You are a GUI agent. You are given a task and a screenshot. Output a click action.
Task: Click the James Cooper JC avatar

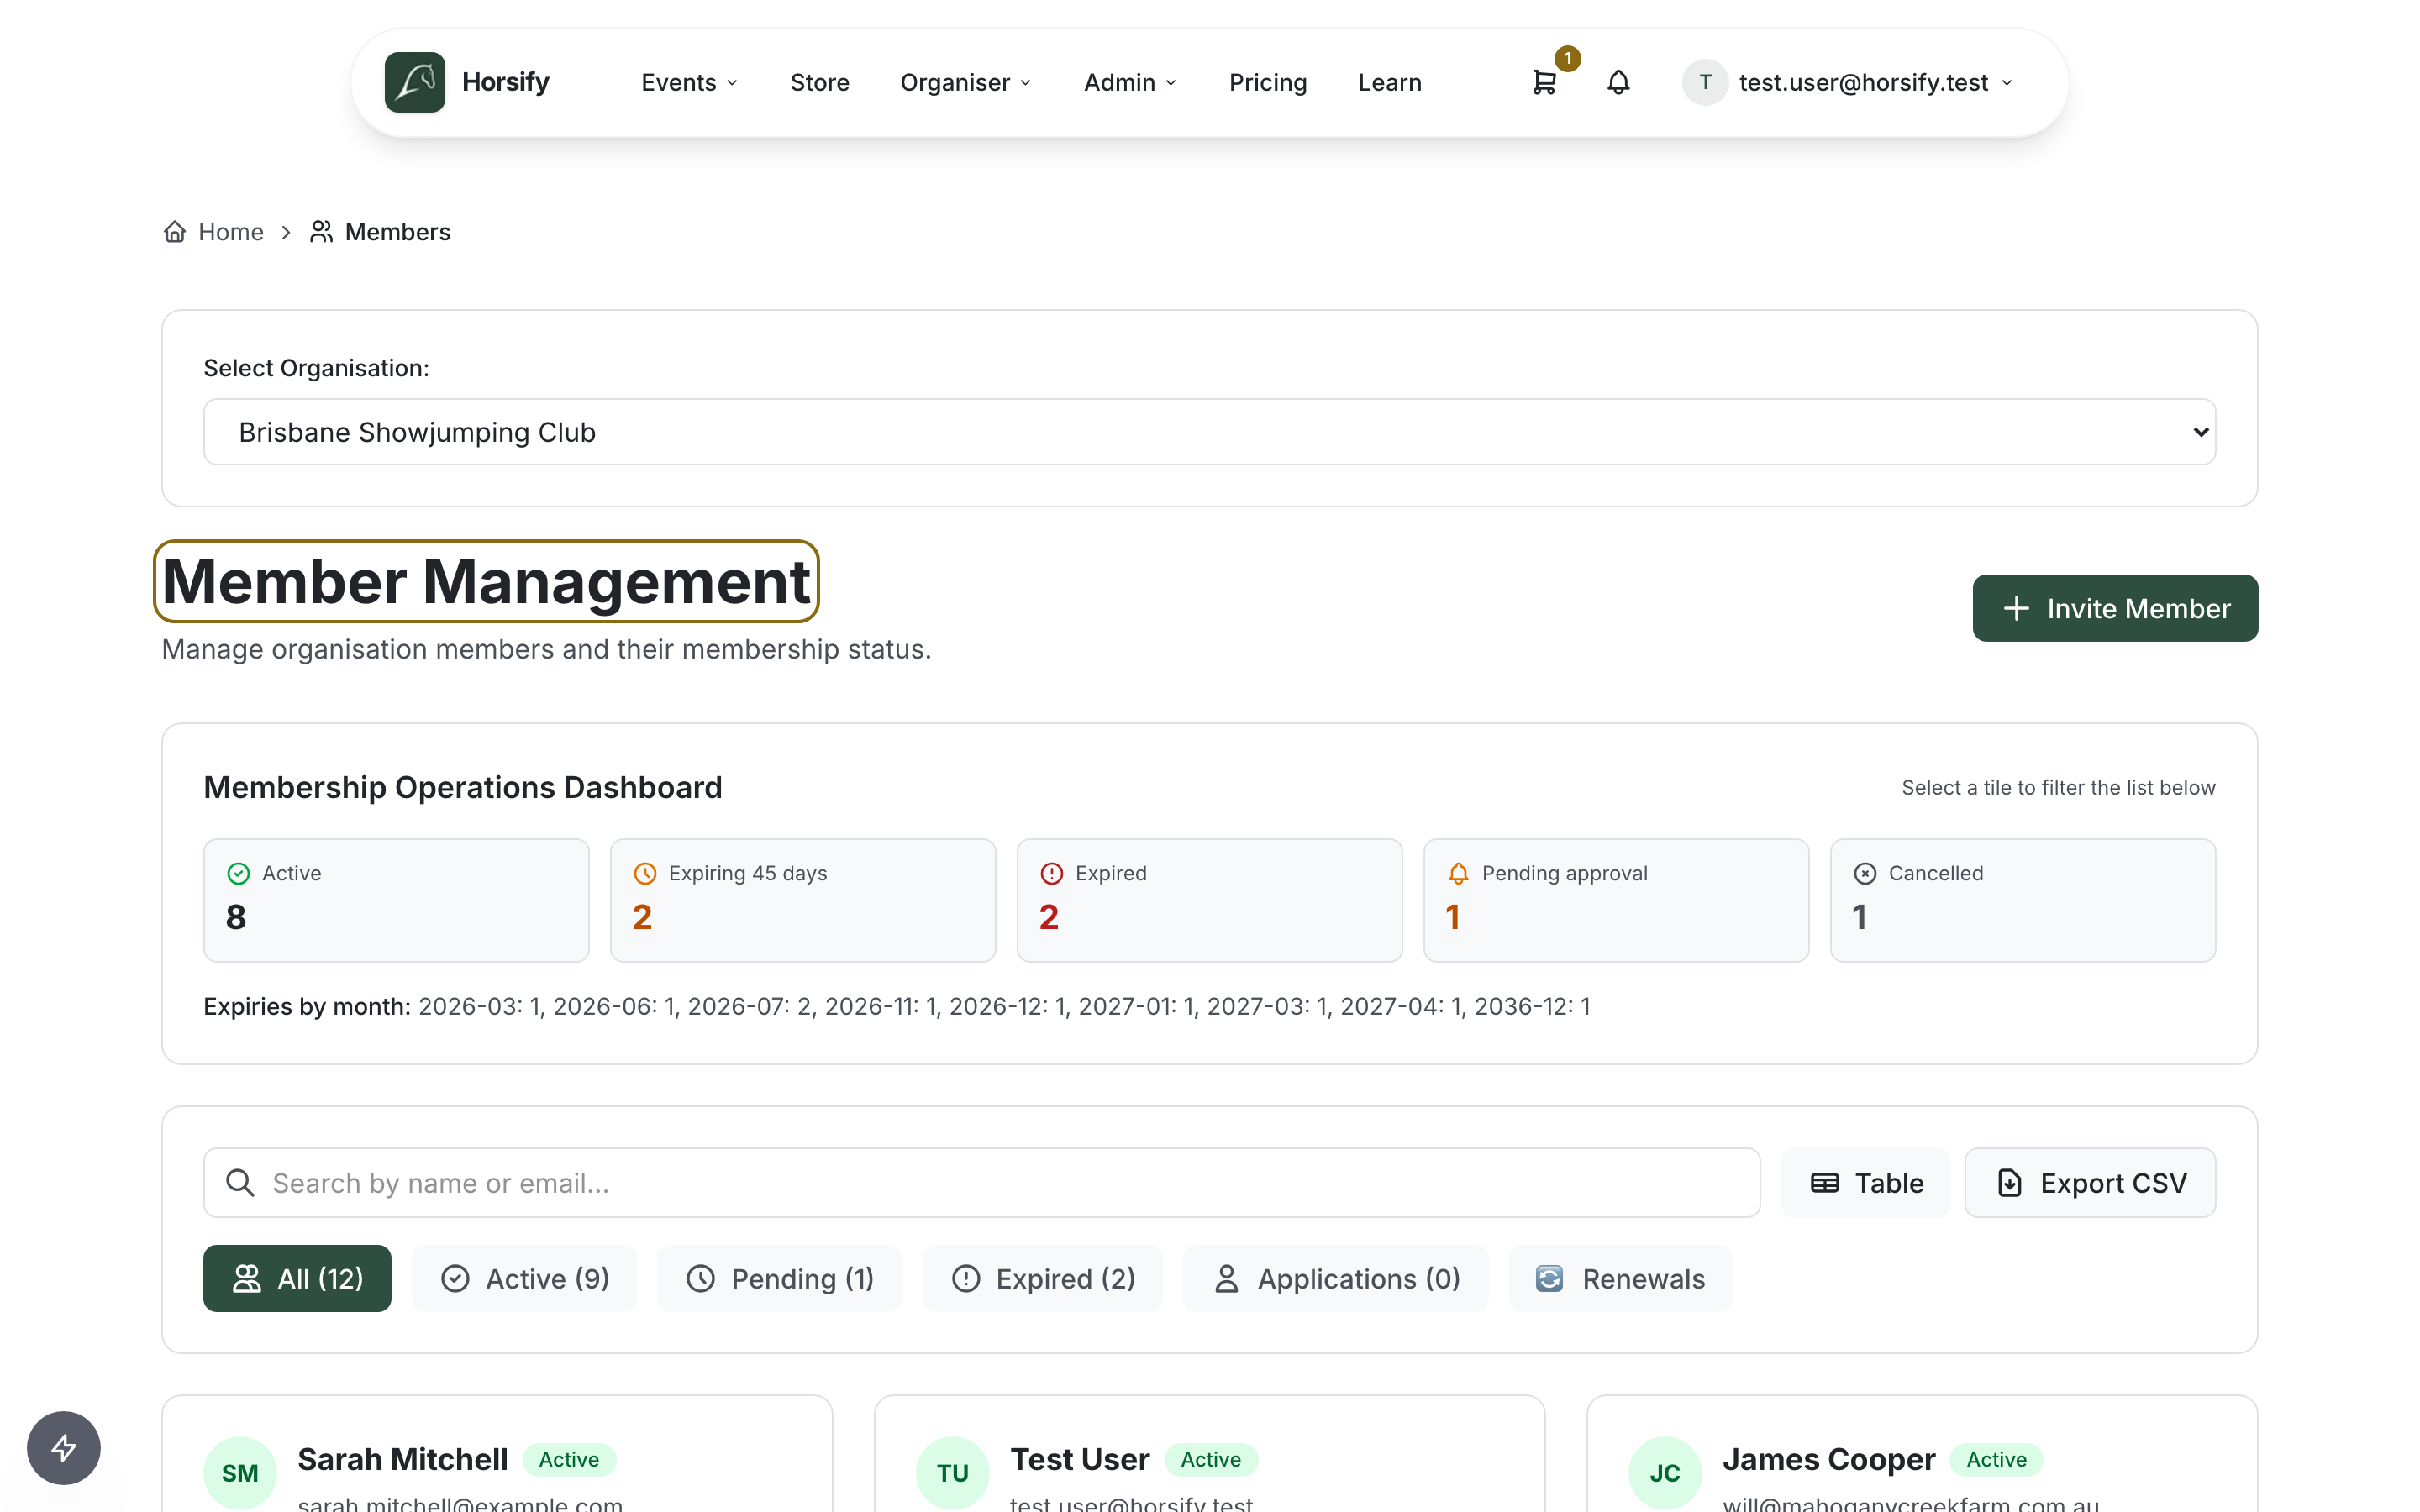tap(1665, 1472)
